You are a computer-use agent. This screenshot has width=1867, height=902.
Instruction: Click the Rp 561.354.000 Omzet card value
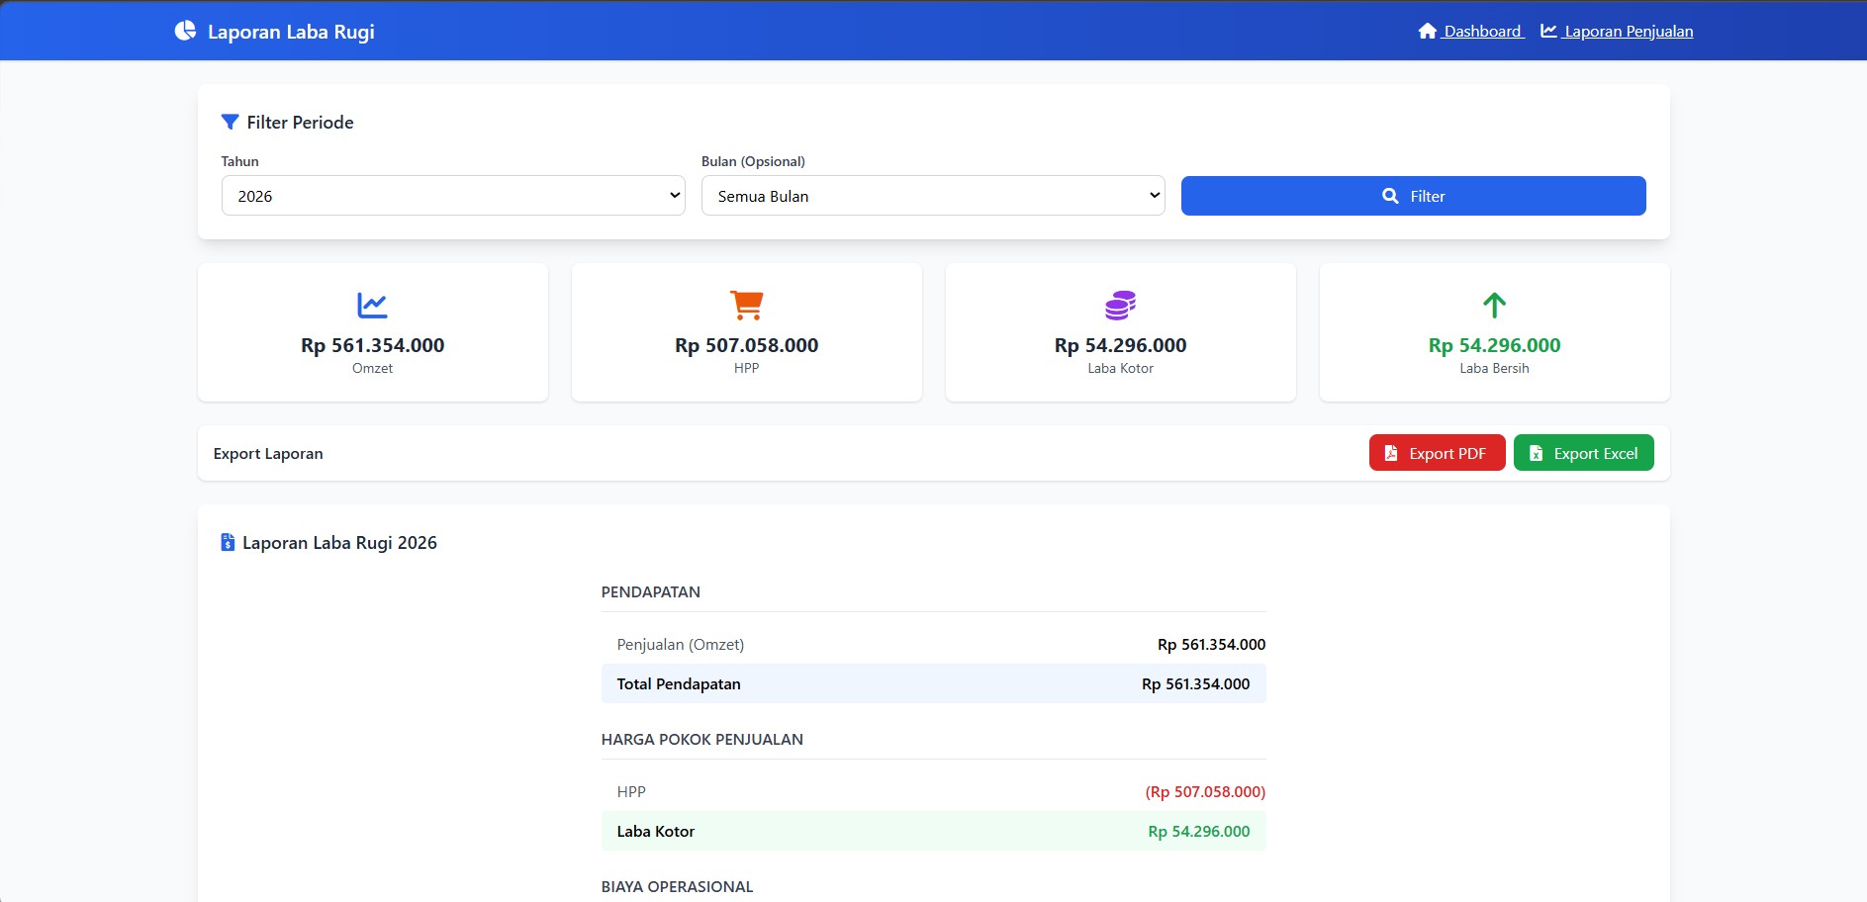click(x=372, y=345)
